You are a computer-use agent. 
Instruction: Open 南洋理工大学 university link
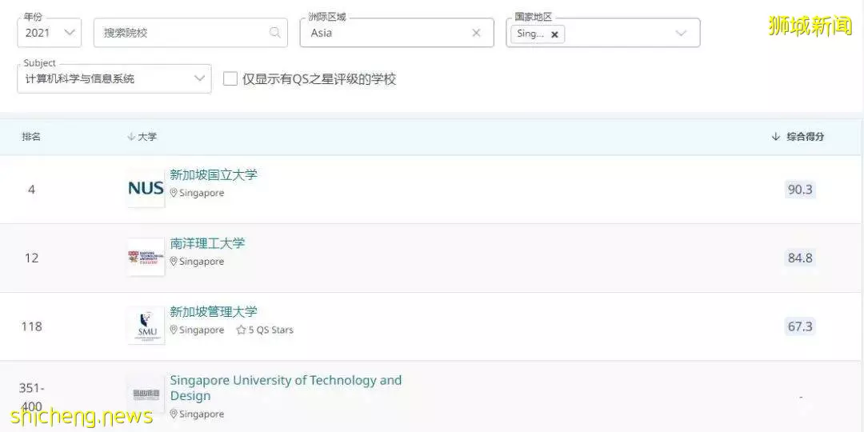pos(207,243)
